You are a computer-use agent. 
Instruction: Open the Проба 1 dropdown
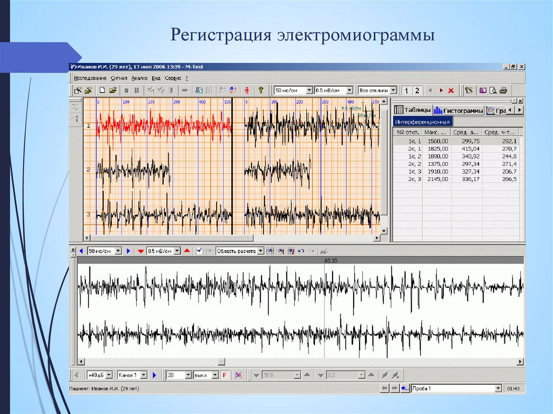point(497,388)
